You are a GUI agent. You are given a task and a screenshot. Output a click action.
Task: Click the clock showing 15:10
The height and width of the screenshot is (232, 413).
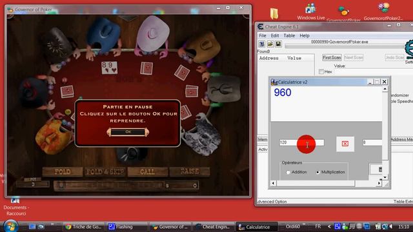[404, 226]
